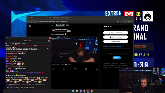Image resolution: width=165 pixels, height=93 pixels.
Task: Close the ohnePixel Updates tab
Action: (x=67, y=18)
